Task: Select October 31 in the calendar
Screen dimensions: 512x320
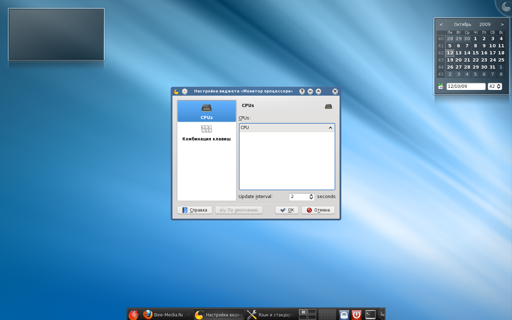Action: tap(492, 67)
